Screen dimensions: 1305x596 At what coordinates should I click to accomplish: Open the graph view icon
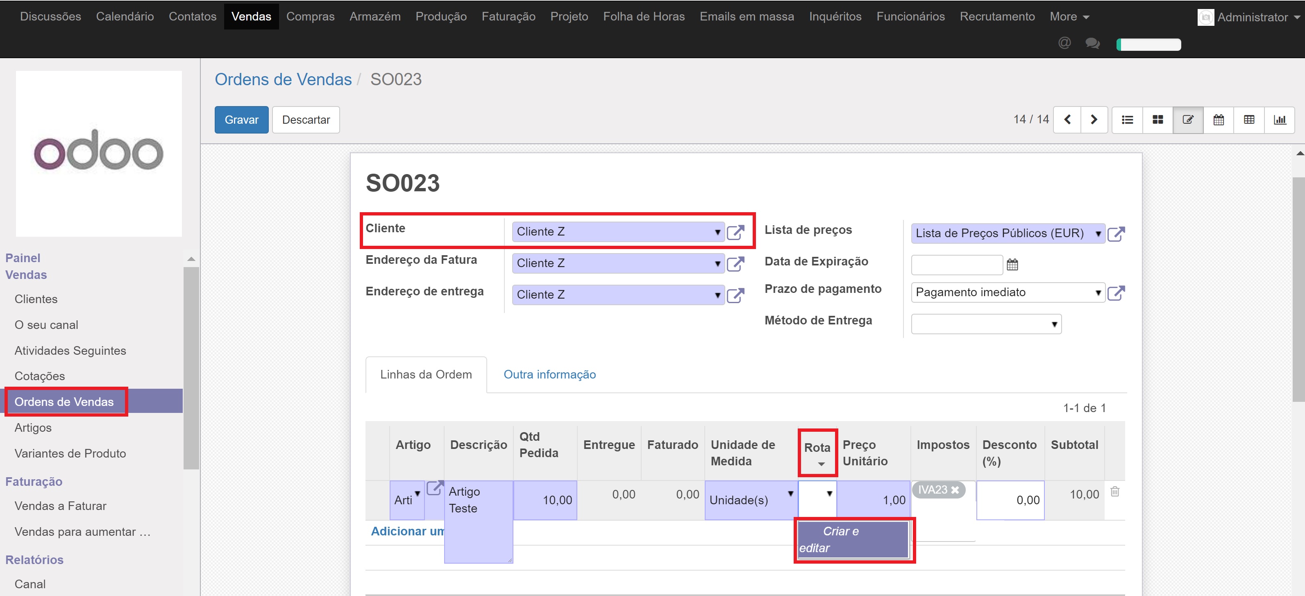1280,120
